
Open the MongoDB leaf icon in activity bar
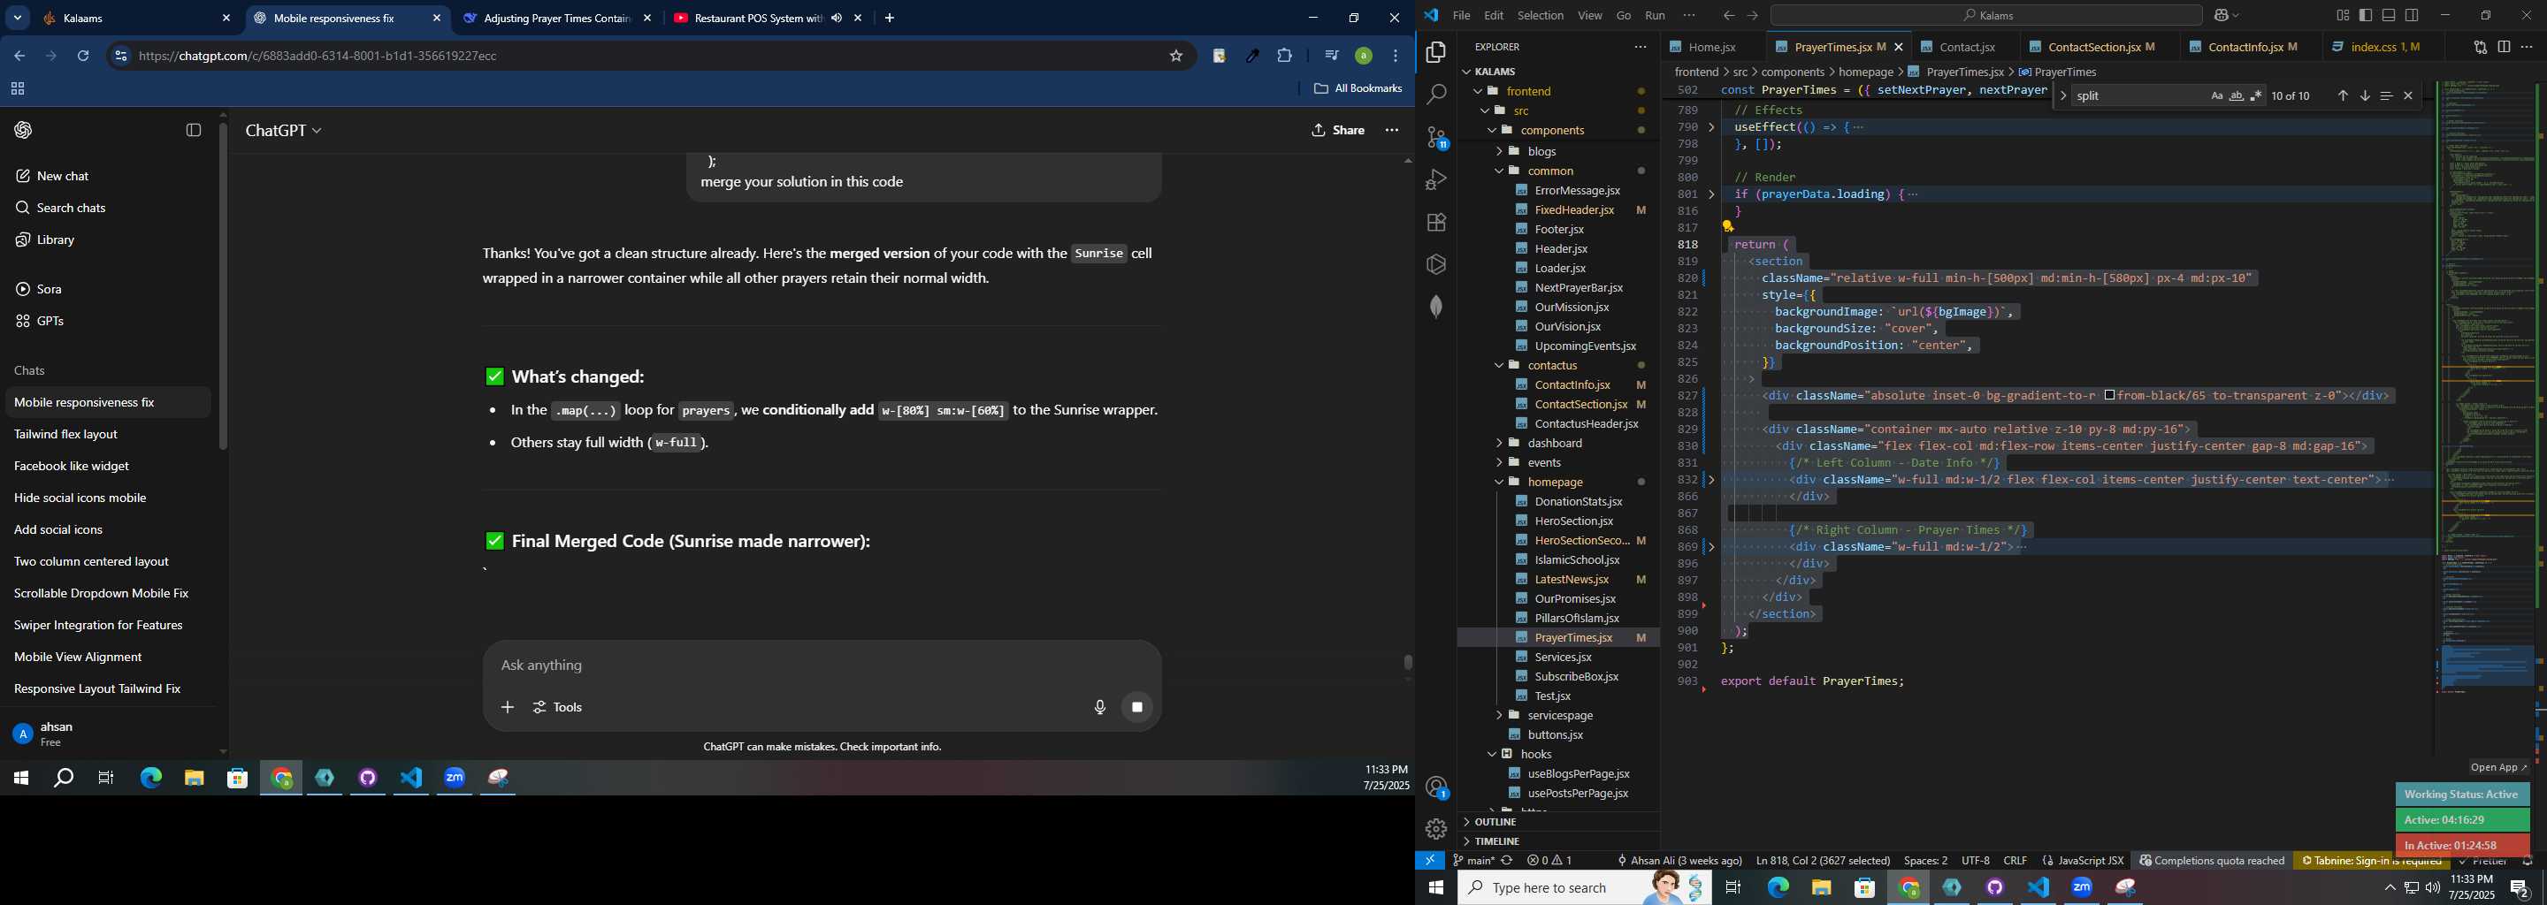click(x=1435, y=307)
